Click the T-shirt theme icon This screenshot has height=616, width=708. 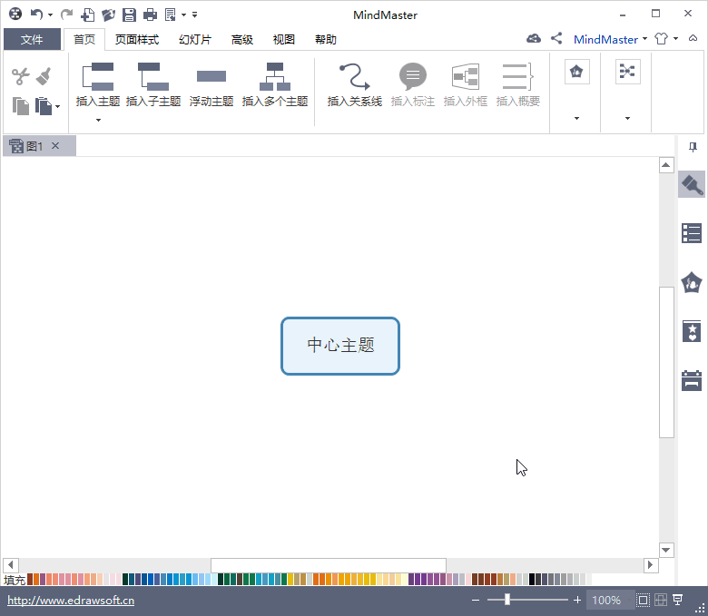pos(661,39)
